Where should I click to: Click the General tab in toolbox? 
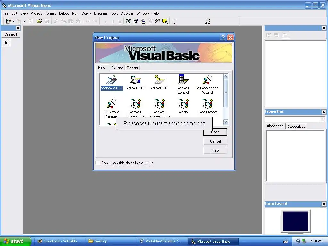pos(11,35)
